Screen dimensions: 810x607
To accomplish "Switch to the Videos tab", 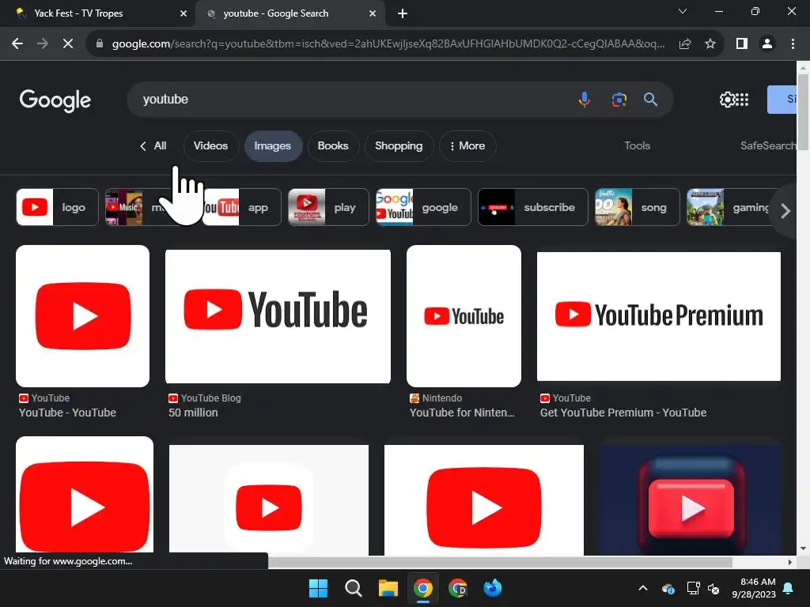I will coord(210,146).
